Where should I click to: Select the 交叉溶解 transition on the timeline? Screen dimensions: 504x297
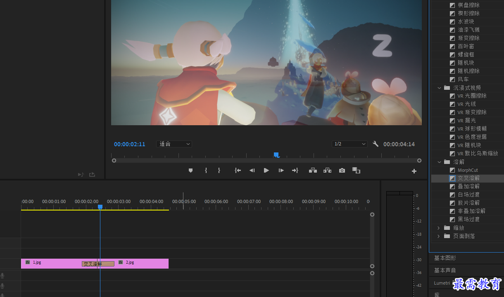[x=98, y=264]
